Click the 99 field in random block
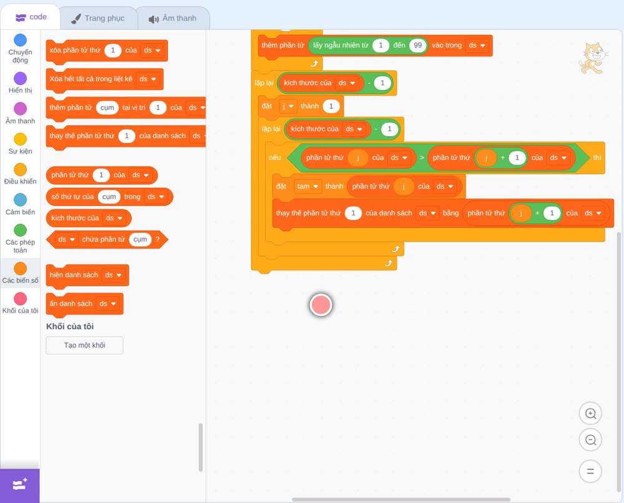The image size is (624, 503). 417,45
